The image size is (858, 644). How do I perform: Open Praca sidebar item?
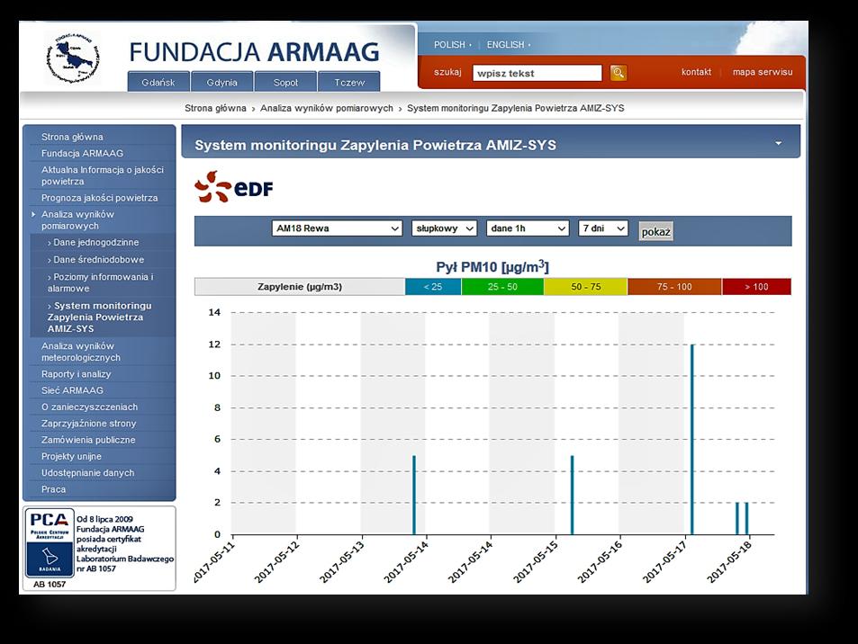click(x=54, y=489)
